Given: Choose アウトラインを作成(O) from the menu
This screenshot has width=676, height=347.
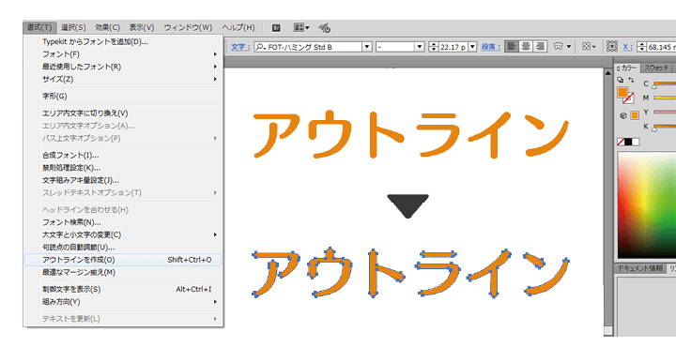Looking at the screenshot, I should click(123, 260).
